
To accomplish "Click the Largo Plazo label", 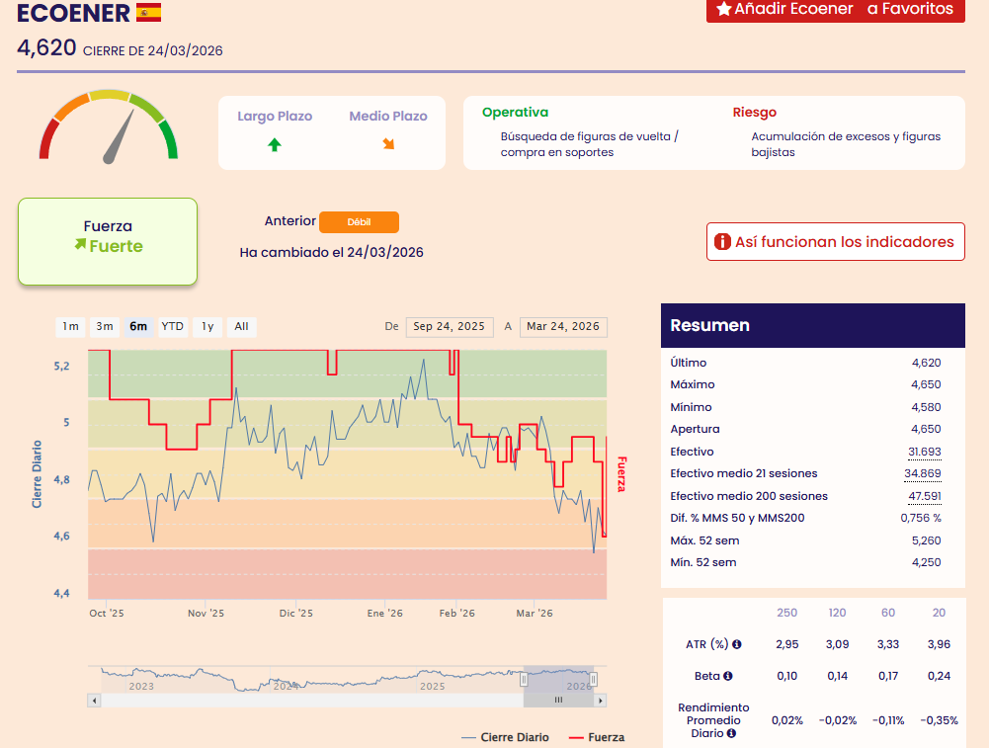I will tap(275, 116).
